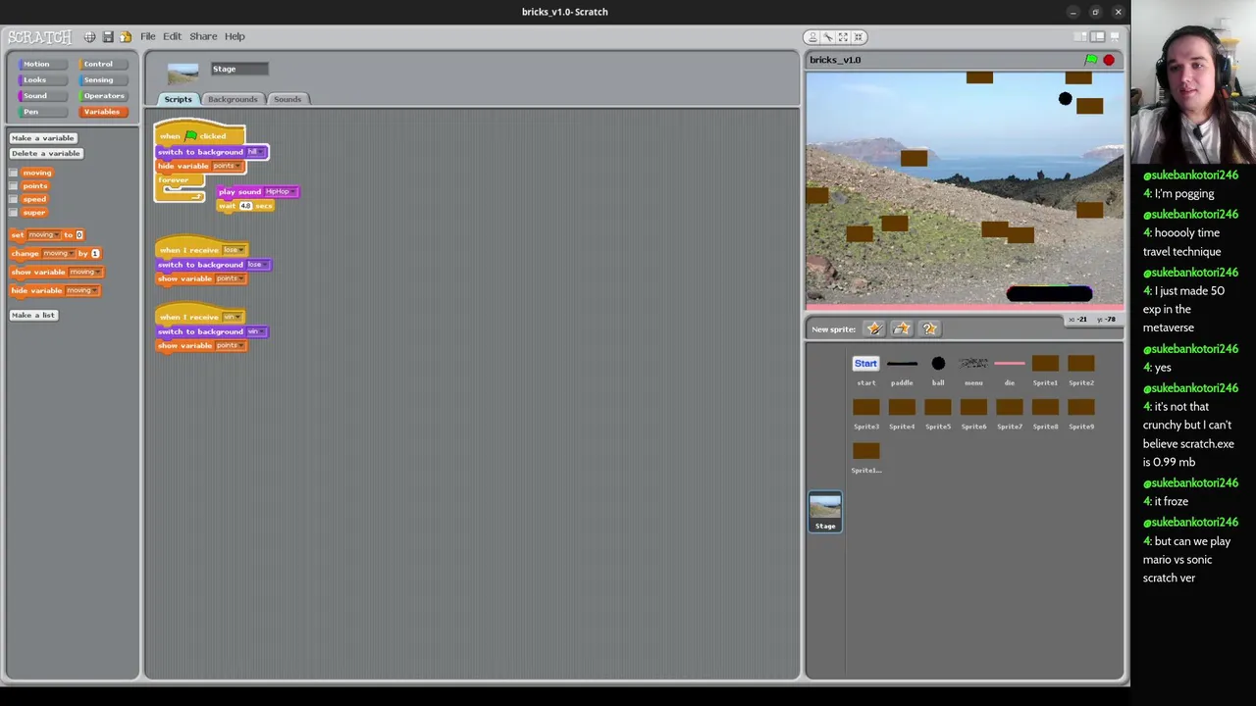Click the share project icon
This screenshot has width=1256, height=706.
[126, 37]
